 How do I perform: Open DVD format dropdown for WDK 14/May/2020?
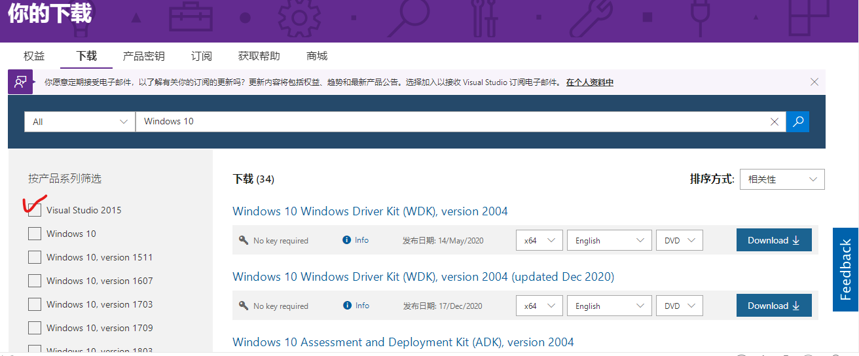[680, 240]
